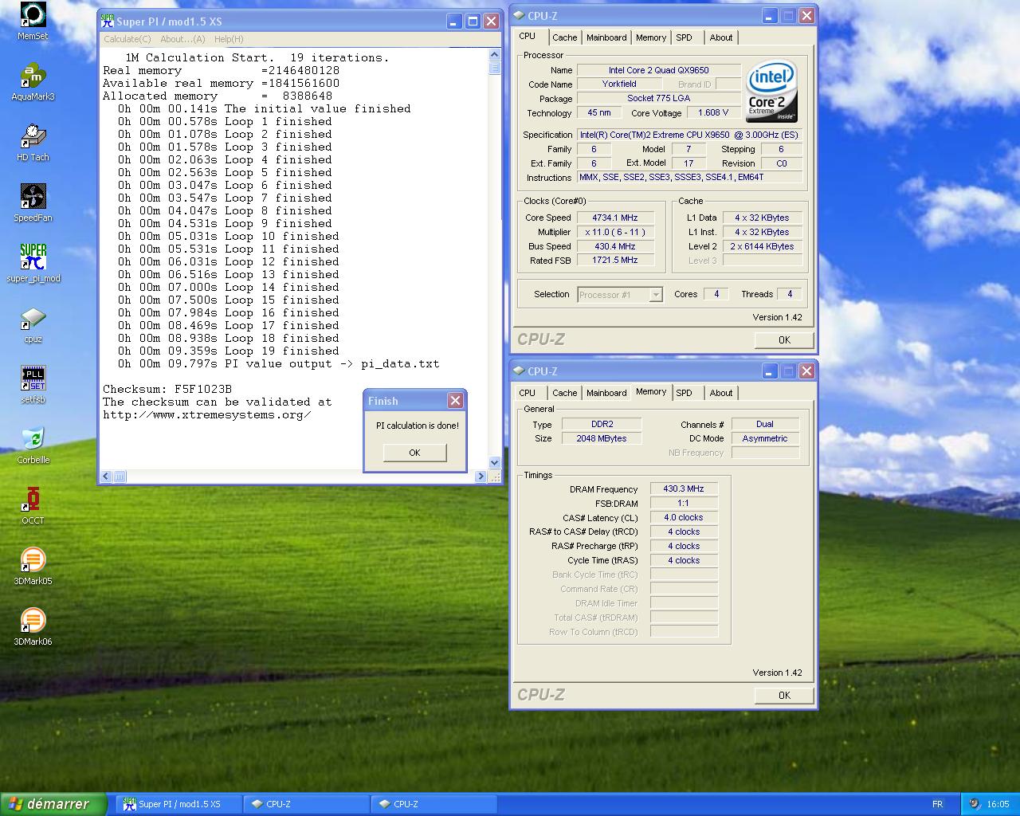The image size is (1020, 816).
Task: Activate the second CPU-Z taskbar button
Action: (433, 804)
